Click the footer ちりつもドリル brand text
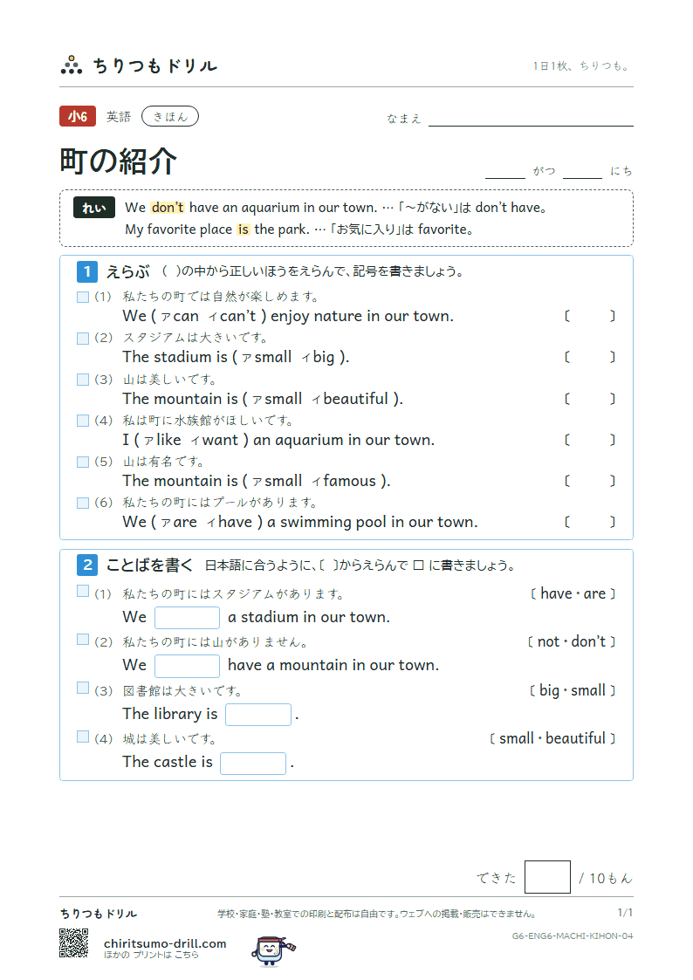 [99, 914]
